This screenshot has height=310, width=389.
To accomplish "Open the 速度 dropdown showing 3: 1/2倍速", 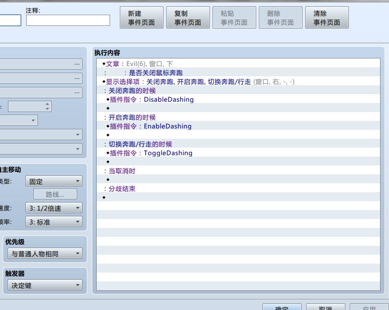I will (54, 208).
